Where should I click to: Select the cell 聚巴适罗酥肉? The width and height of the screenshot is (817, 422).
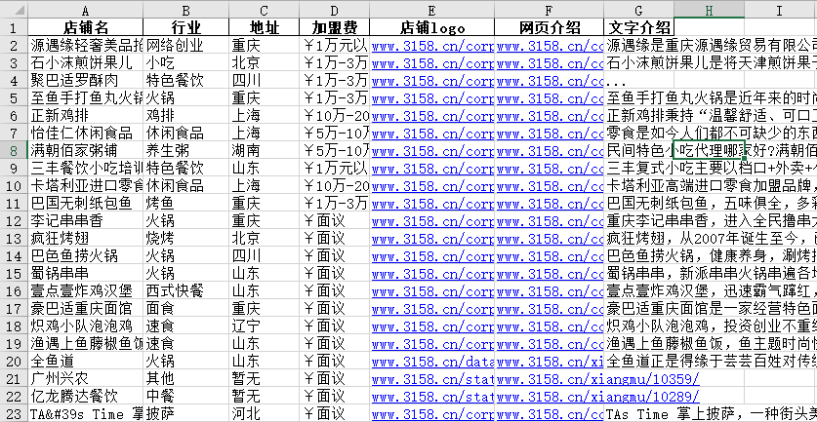click(x=86, y=81)
